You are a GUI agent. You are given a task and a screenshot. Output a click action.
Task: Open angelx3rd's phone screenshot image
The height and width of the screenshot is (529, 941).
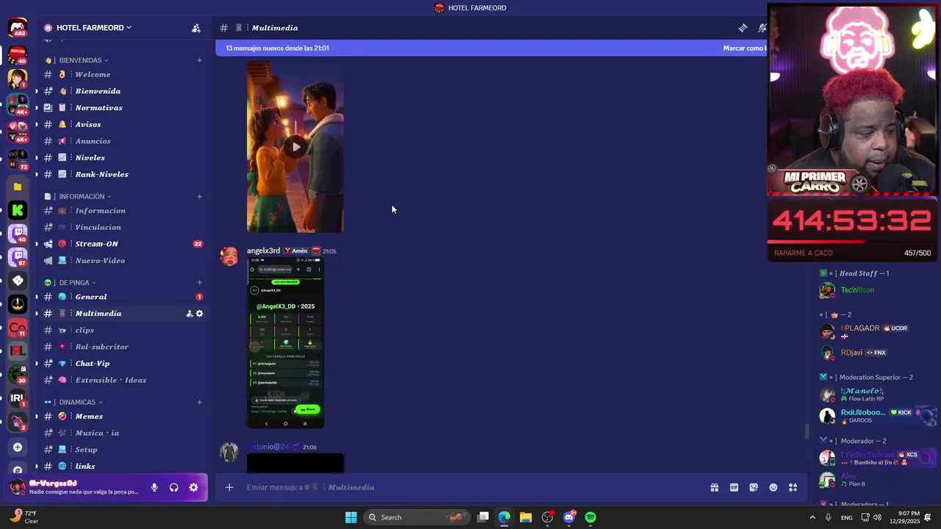[x=285, y=342]
